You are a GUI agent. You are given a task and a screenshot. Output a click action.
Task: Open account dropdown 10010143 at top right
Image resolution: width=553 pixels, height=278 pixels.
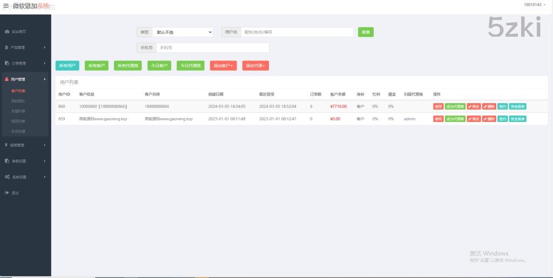click(534, 5)
